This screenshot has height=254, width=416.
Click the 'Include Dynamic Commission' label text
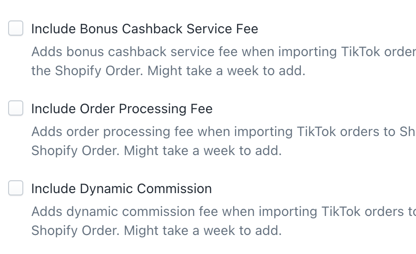point(121,189)
